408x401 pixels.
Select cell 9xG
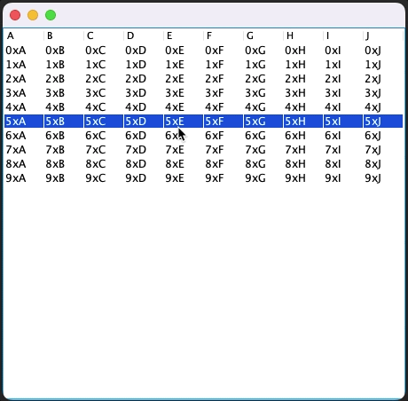click(x=263, y=178)
